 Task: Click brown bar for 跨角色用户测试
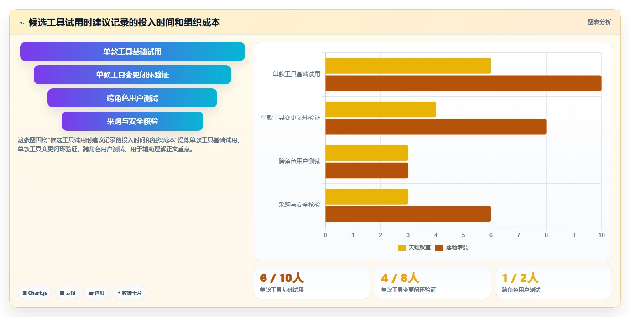click(366, 170)
